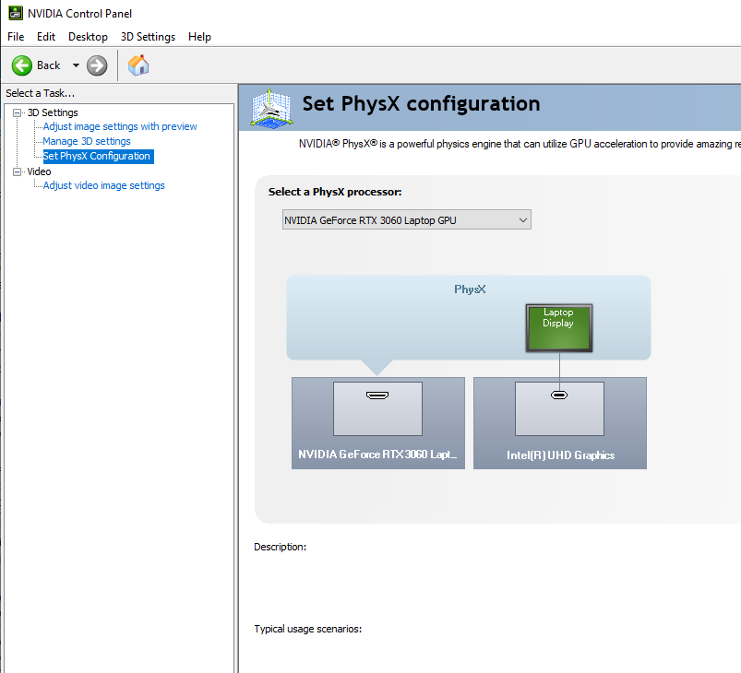Open the File menu

(16, 37)
